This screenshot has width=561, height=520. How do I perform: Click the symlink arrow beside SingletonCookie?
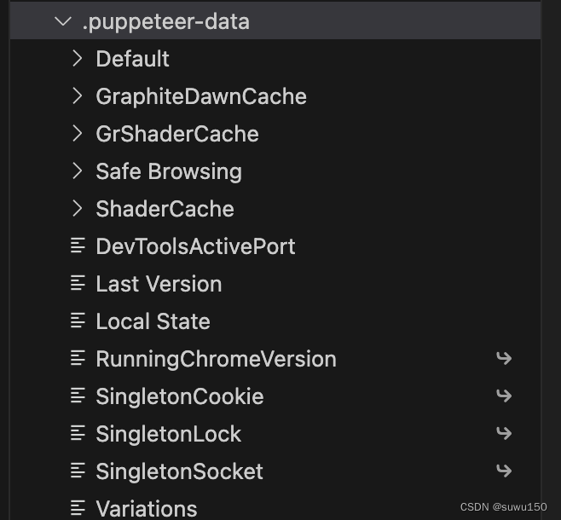[504, 396]
